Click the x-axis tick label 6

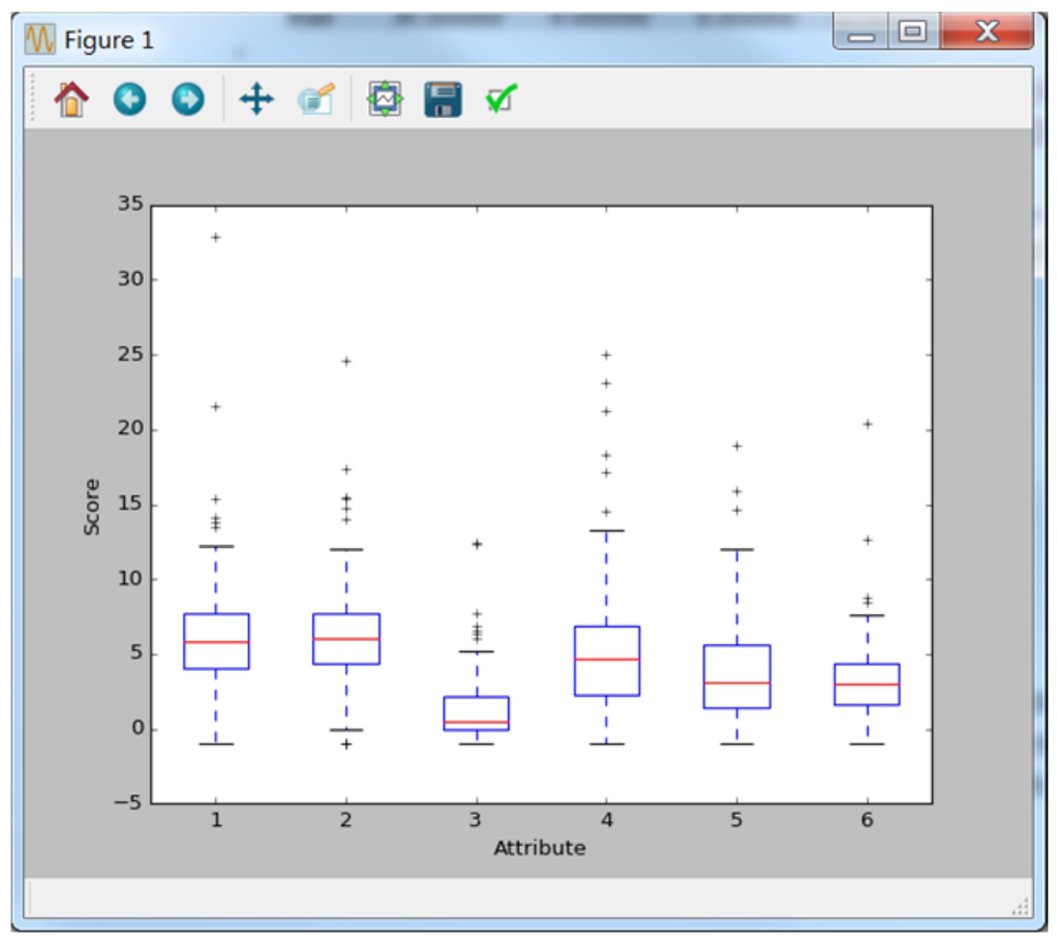click(x=867, y=821)
